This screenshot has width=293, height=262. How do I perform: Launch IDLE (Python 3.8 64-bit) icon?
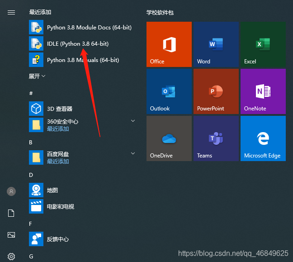pyautogui.click(x=36, y=43)
